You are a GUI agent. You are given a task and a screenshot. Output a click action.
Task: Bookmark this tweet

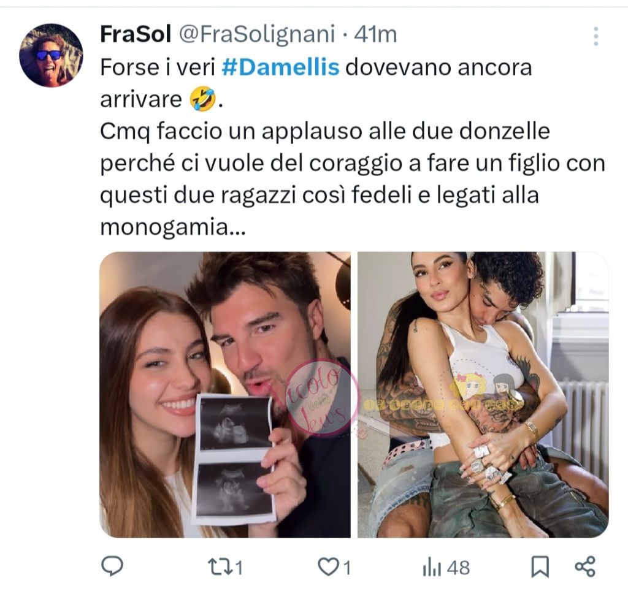pyautogui.click(x=540, y=568)
